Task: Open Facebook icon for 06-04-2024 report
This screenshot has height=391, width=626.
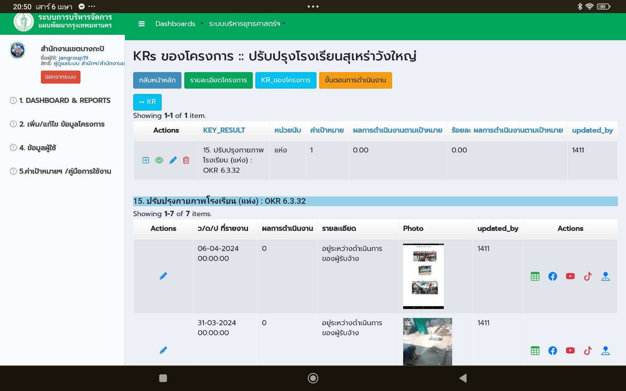Action: pyautogui.click(x=552, y=276)
